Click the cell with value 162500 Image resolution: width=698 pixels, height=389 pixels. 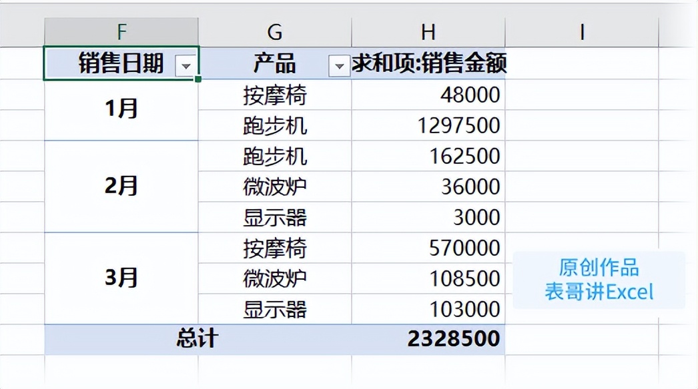click(x=428, y=156)
